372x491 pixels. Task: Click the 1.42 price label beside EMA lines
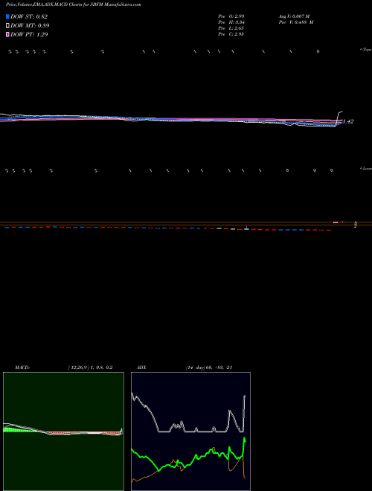348,121
